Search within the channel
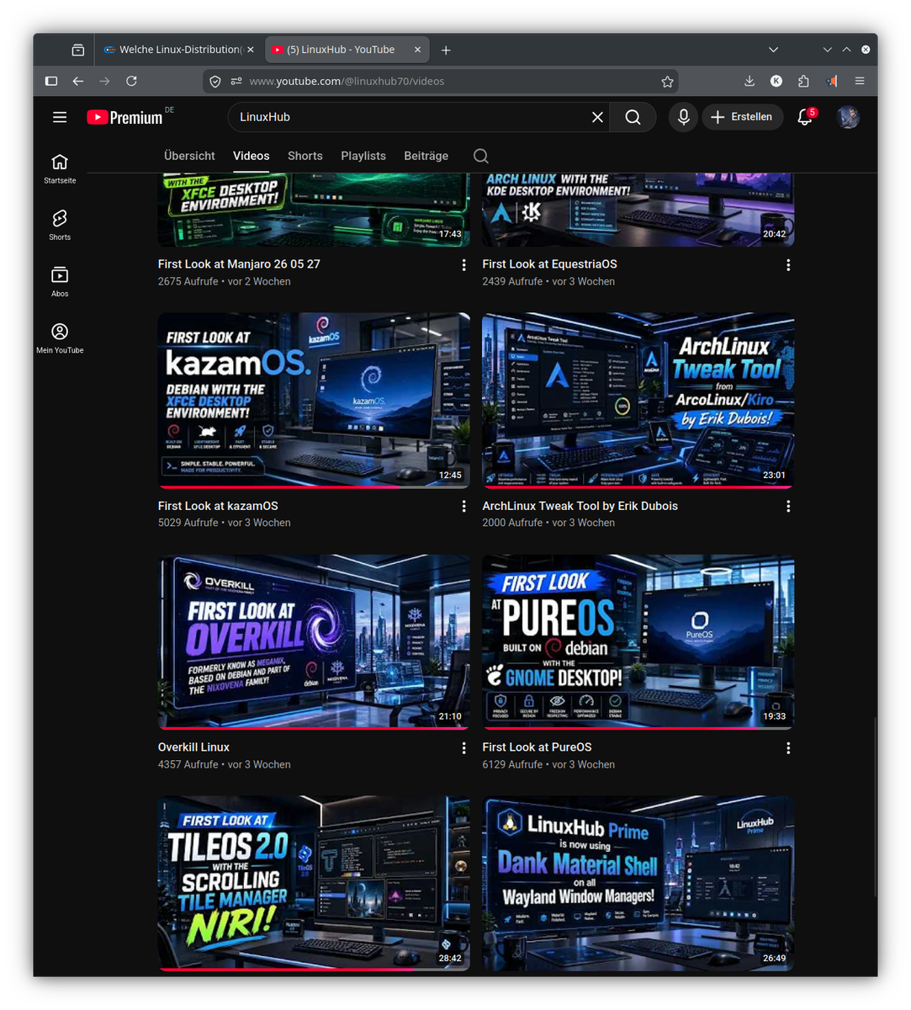This screenshot has height=1010, width=911. coord(480,156)
